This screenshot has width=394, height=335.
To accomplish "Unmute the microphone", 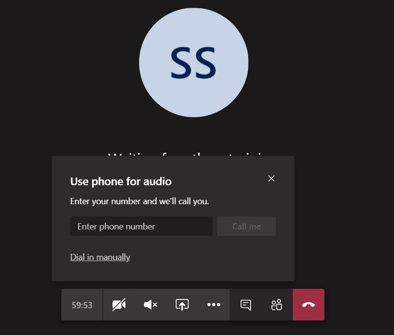I will pos(150,305).
